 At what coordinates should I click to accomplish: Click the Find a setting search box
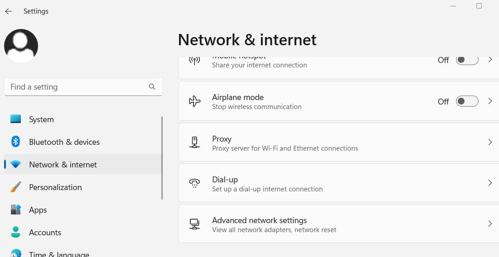pyautogui.click(x=77, y=87)
